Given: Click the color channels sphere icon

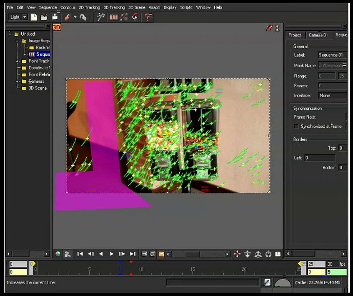Looking at the screenshot, I should pyautogui.click(x=58, y=254).
